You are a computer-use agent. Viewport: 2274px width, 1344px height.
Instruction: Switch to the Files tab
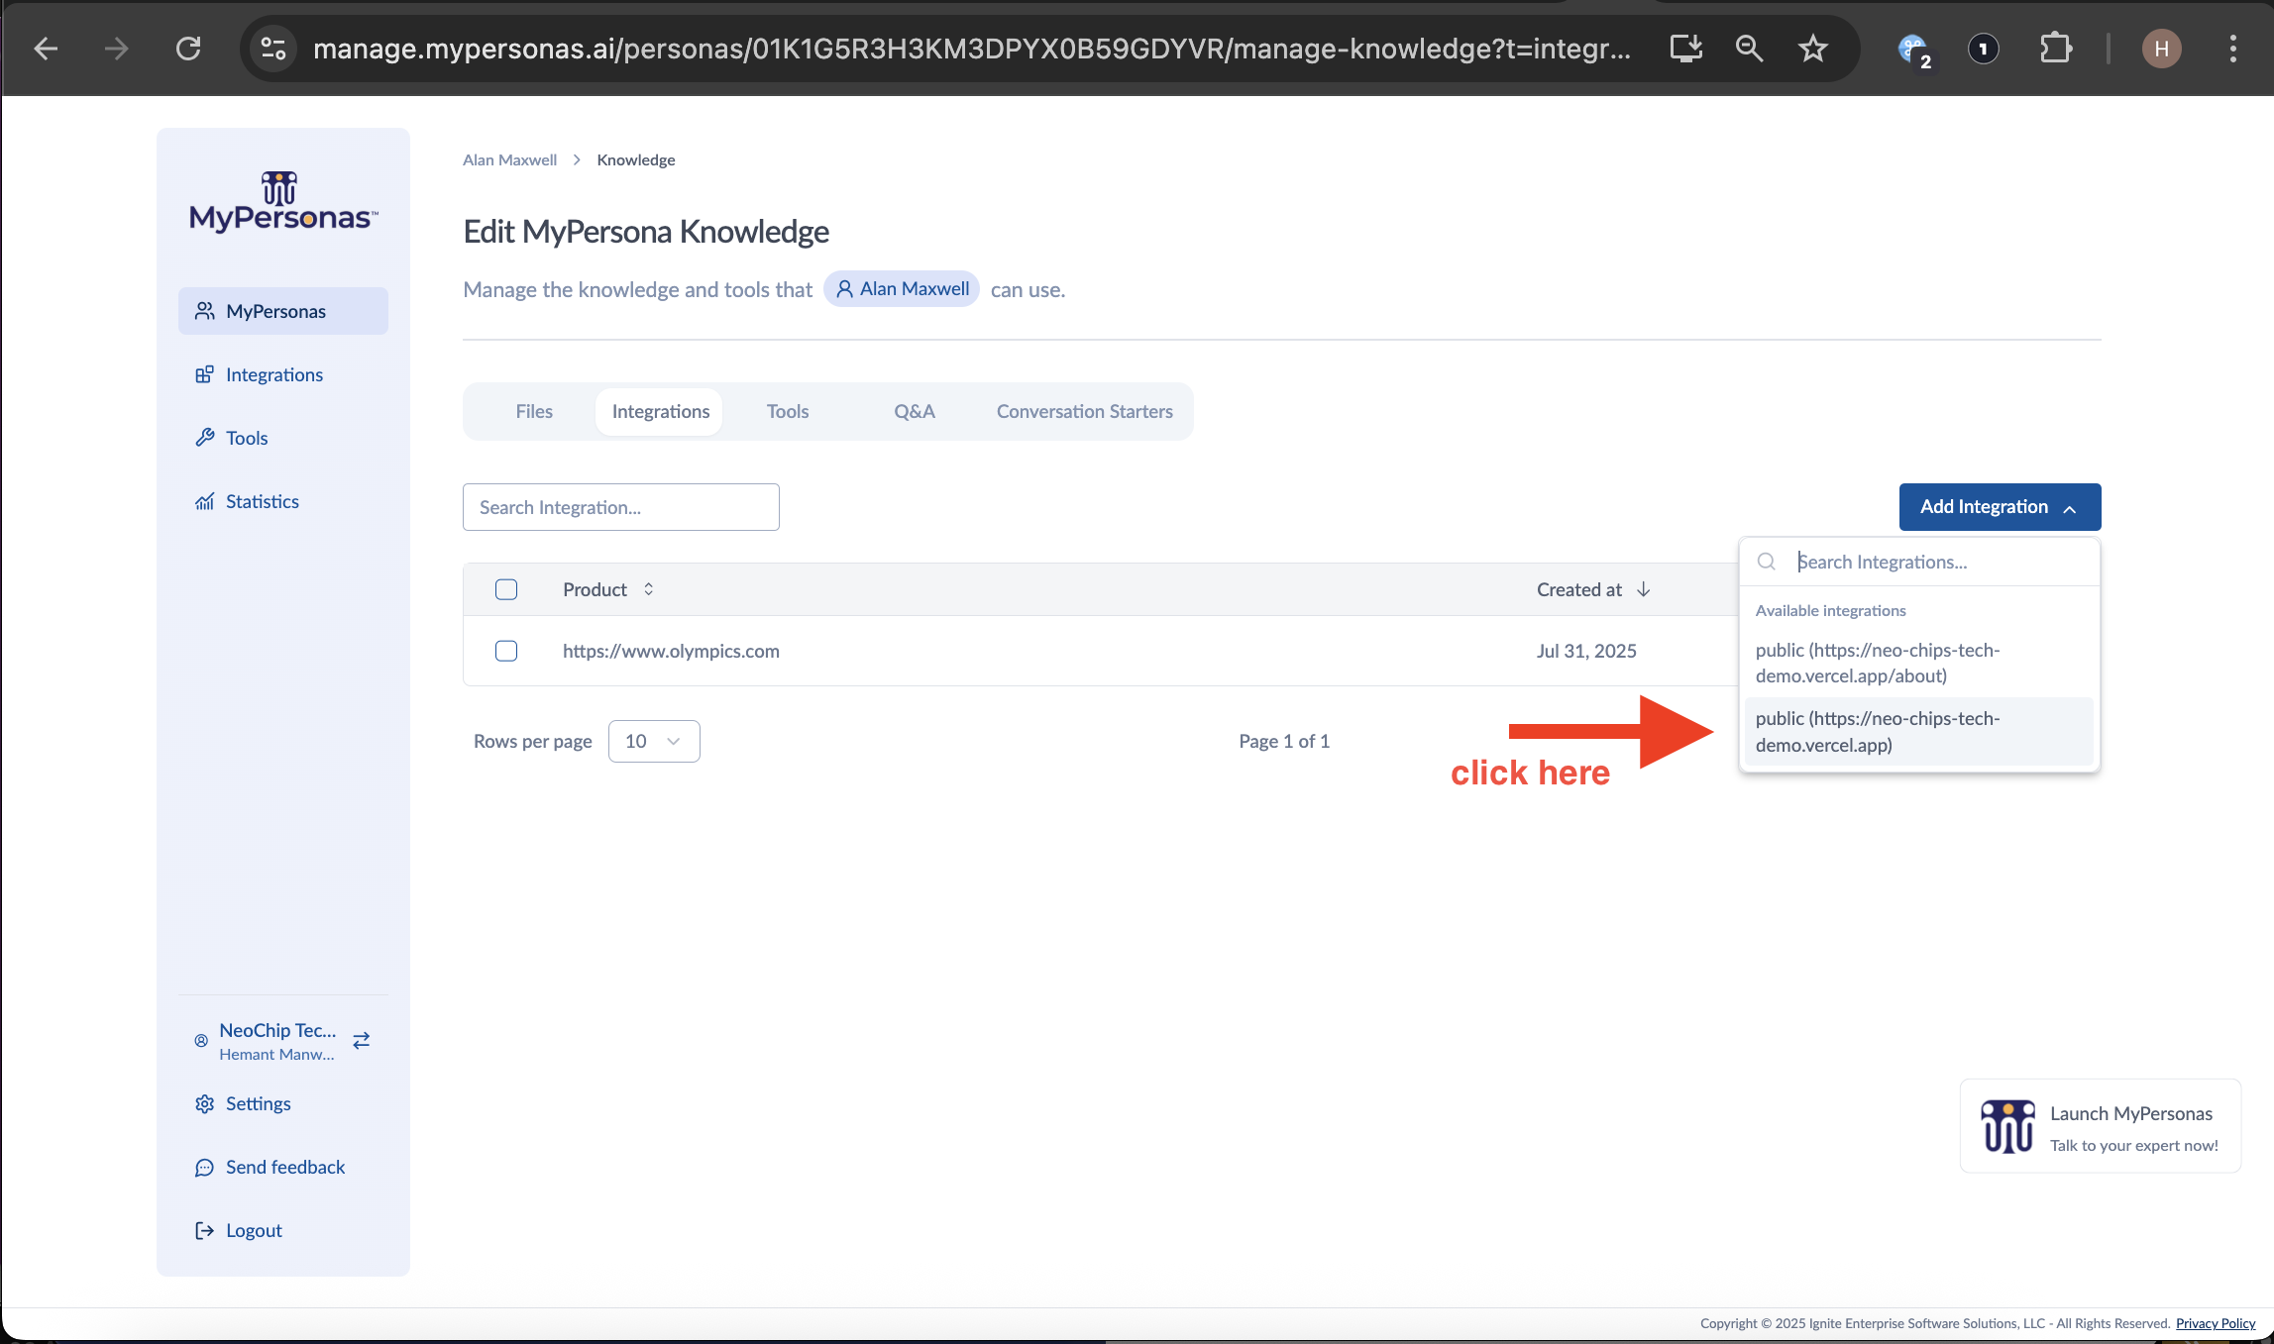click(x=534, y=411)
